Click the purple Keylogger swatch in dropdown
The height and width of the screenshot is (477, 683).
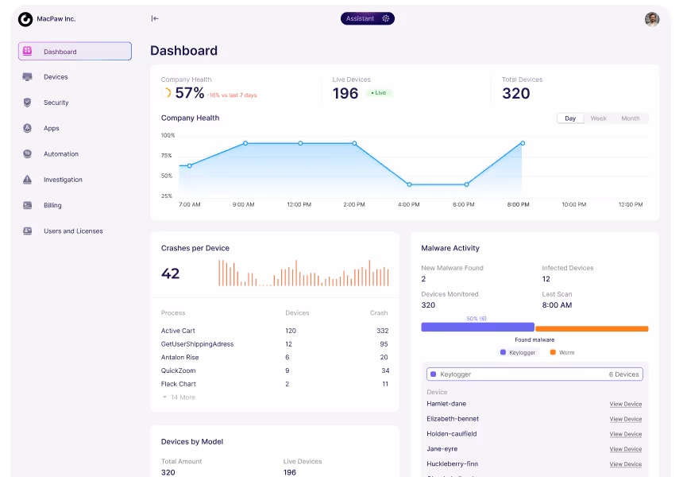(433, 374)
